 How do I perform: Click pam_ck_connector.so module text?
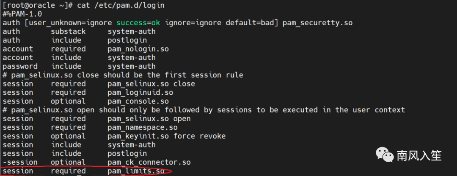(149, 162)
